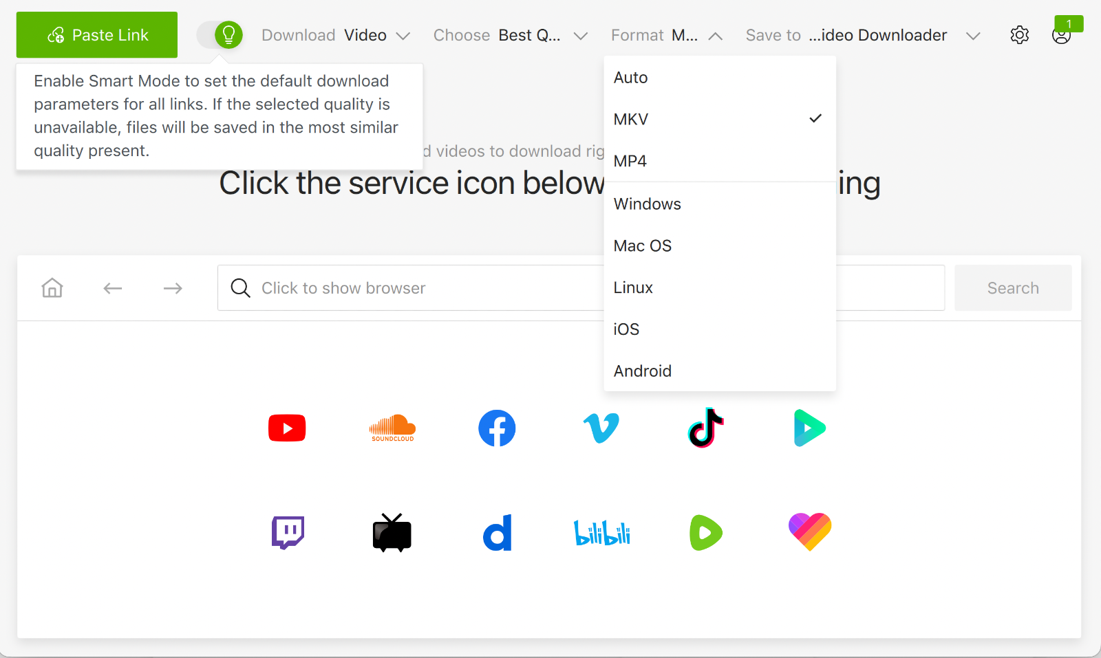The height and width of the screenshot is (658, 1101).
Task: Choose Android in the format list
Action: click(642, 371)
